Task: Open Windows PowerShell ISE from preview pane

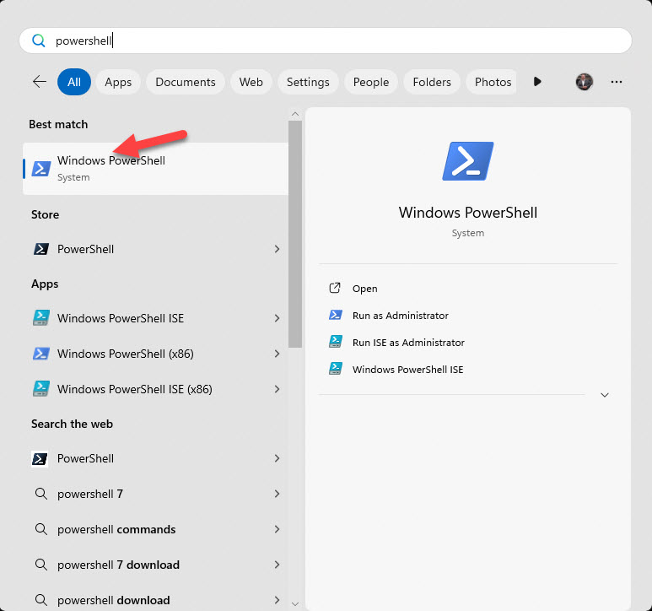Action: (407, 370)
